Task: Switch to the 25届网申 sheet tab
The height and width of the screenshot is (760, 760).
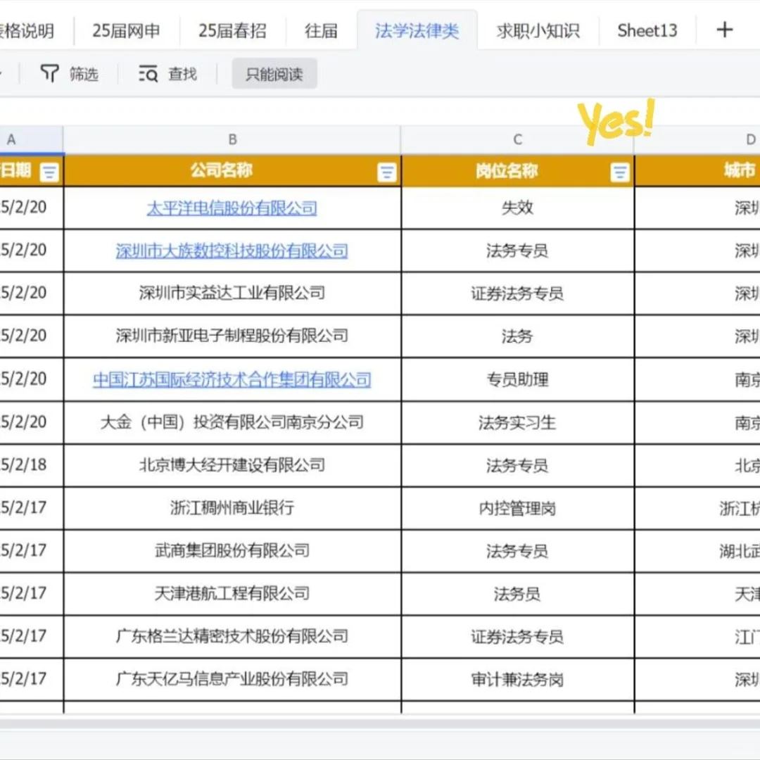Action: (x=126, y=30)
